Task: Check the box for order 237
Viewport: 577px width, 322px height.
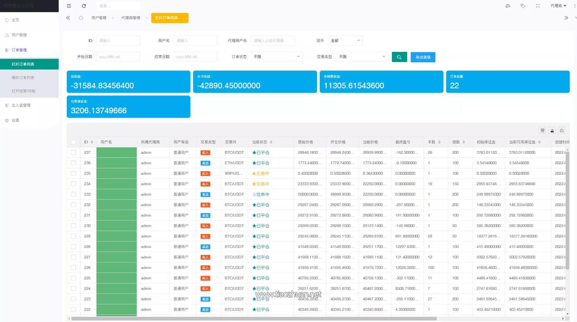Action: 74,152
